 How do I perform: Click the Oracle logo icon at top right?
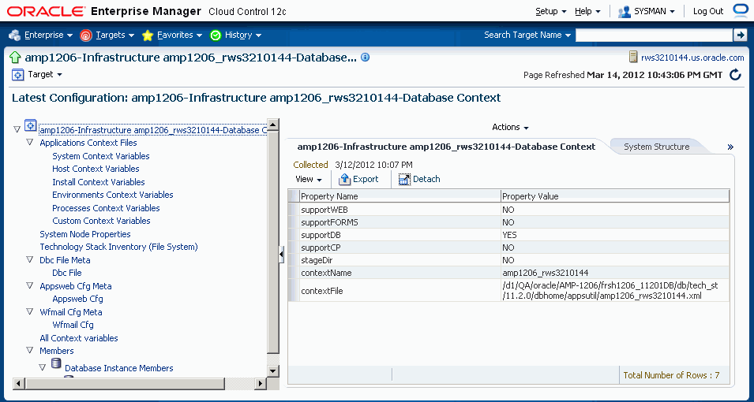click(740, 10)
